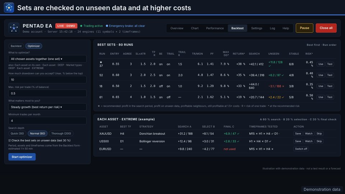Sort best sets by 'Run order'
The image size is (345, 194).
point(330,45)
